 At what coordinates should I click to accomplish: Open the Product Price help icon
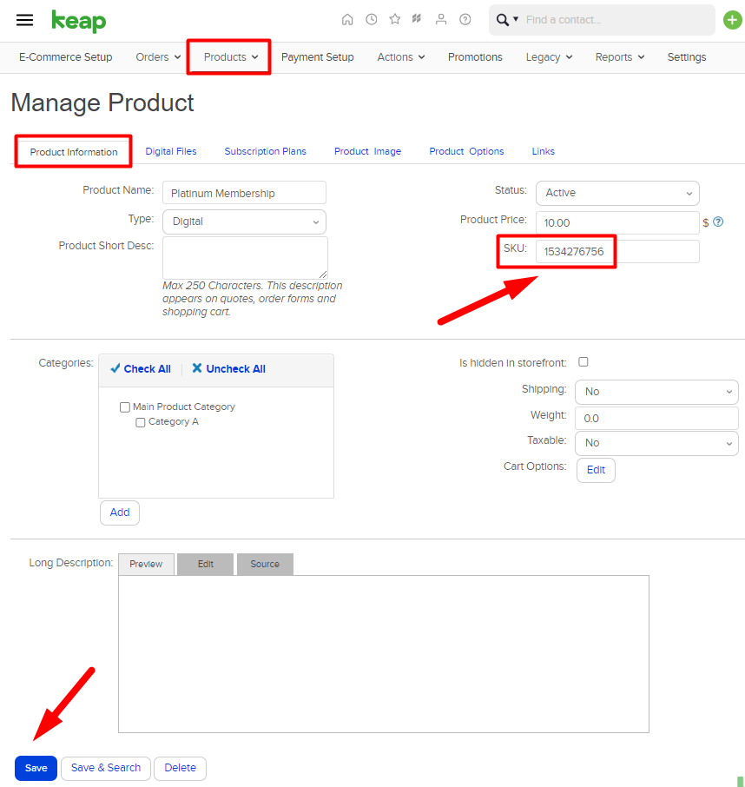click(x=718, y=222)
